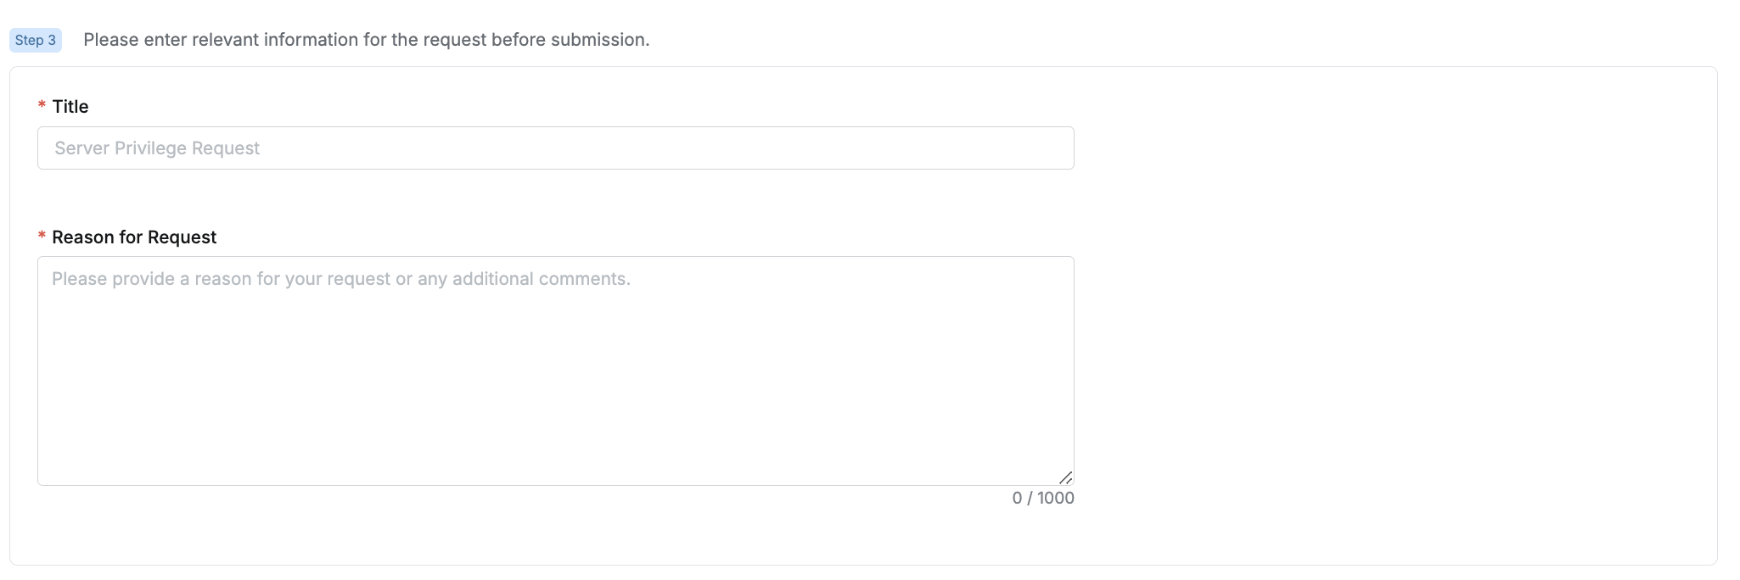
Task: Click the step instruction text about submission
Action: tap(366, 40)
